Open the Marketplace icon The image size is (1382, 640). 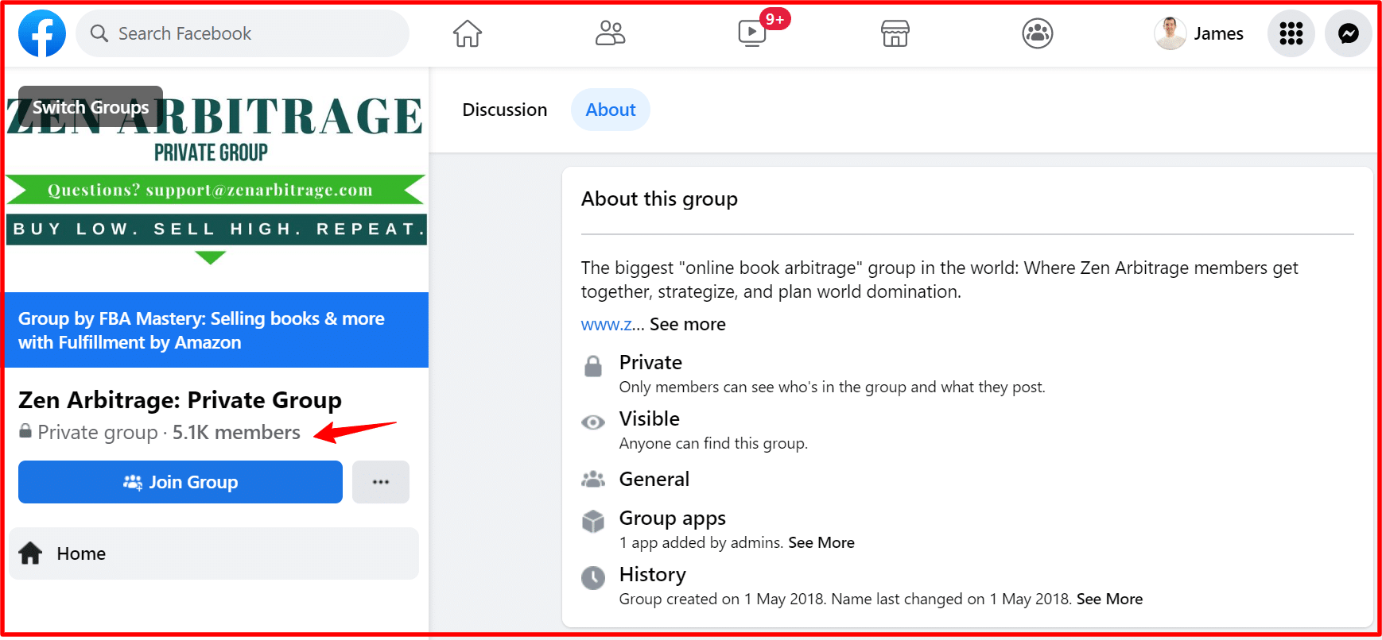click(895, 33)
